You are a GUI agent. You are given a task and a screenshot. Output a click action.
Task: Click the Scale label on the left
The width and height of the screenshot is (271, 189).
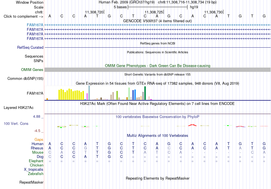(x=39, y=7)
